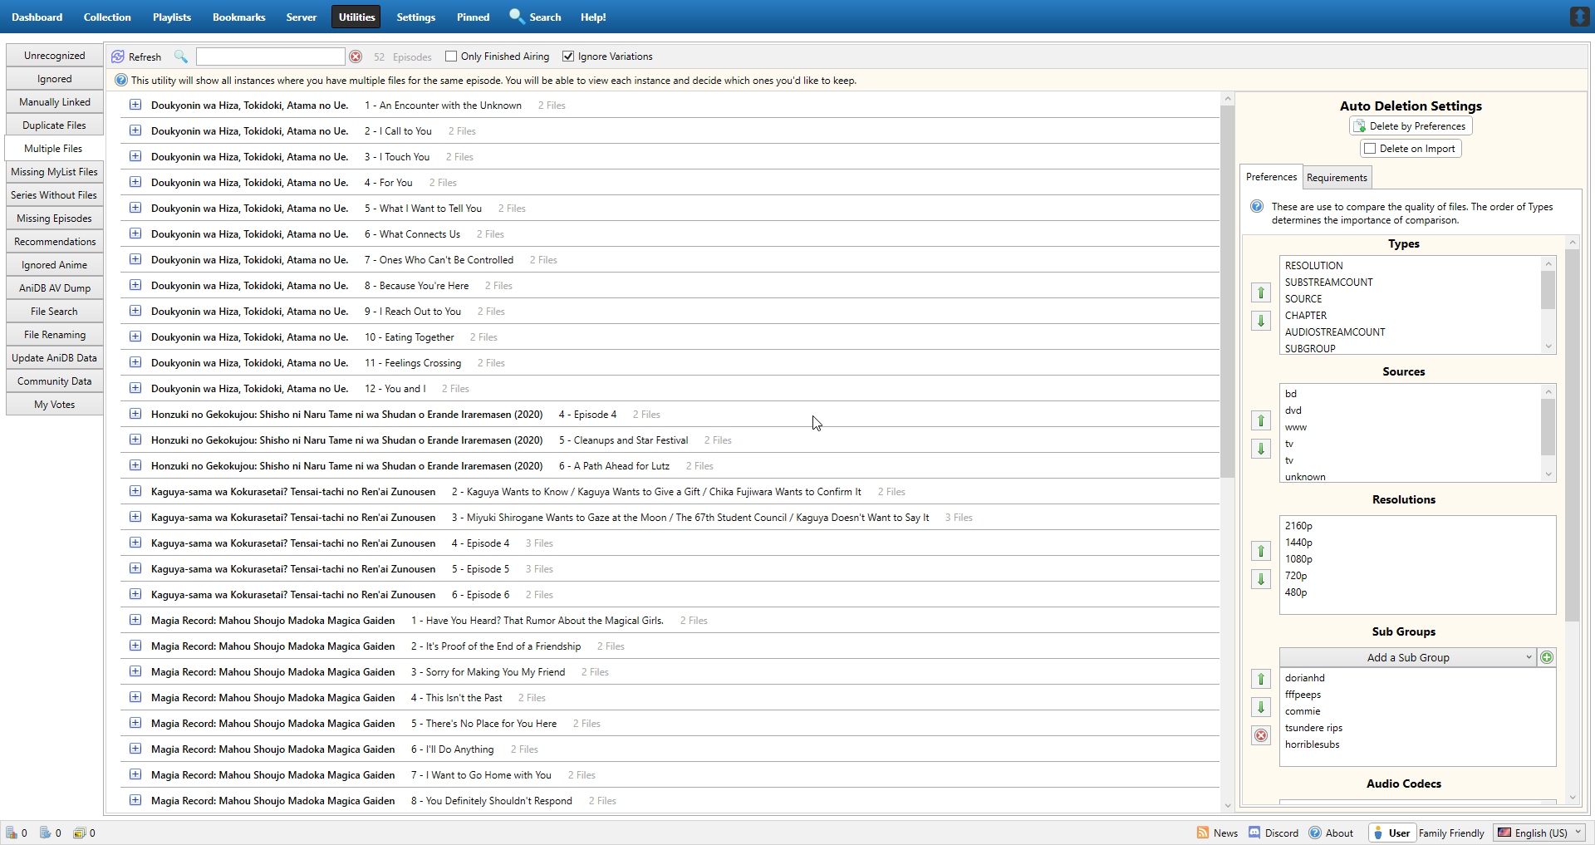Open the My Votes section
1595x845 pixels.
[54, 405]
